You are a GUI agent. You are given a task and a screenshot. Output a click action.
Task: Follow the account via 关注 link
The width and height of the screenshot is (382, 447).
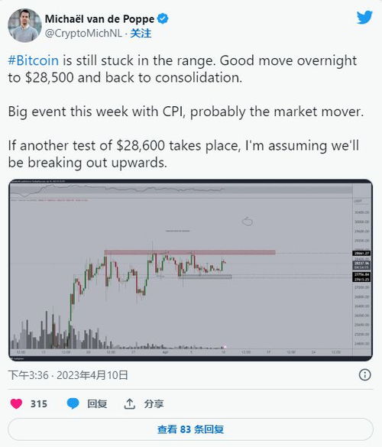click(141, 34)
